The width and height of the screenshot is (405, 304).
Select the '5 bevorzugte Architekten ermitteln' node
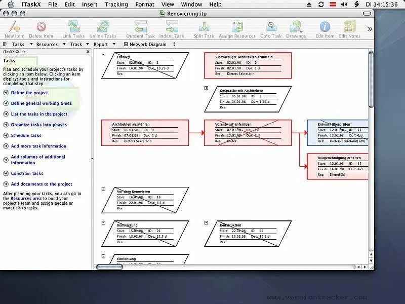[248, 65]
